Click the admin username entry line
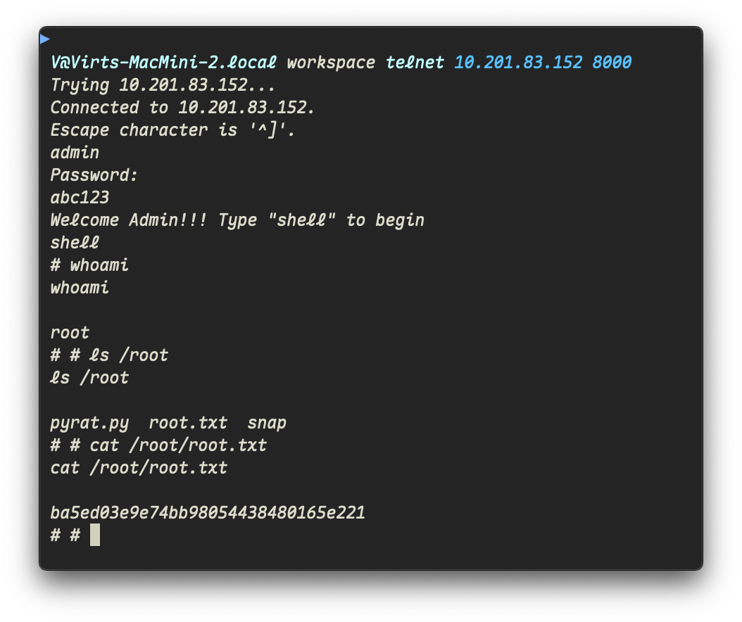Viewport: 742px width, 622px height. pyautogui.click(x=75, y=153)
